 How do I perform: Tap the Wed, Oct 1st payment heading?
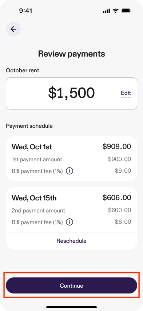tap(32, 147)
